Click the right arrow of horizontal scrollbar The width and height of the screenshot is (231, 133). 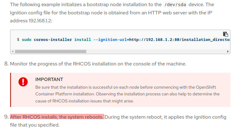click(x=228, y=51)
